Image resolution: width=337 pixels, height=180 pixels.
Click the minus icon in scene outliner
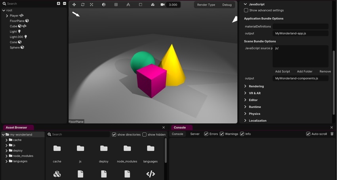(65, 4)
